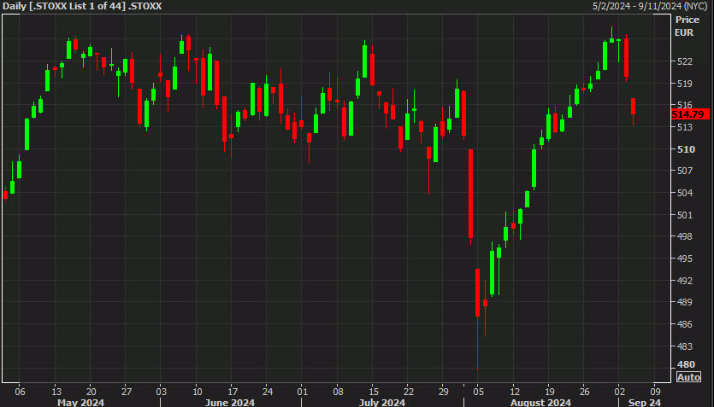Click the 29 date tick in July
The width and height of the screenshot is (714, 407).
point(443,392)
